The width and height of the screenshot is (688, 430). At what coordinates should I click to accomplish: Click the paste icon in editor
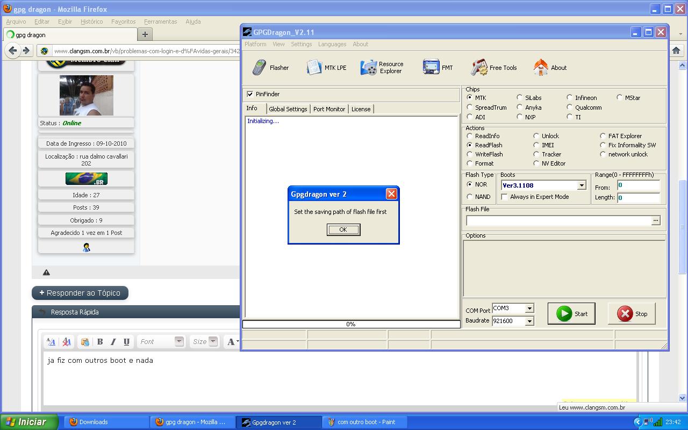84,341
